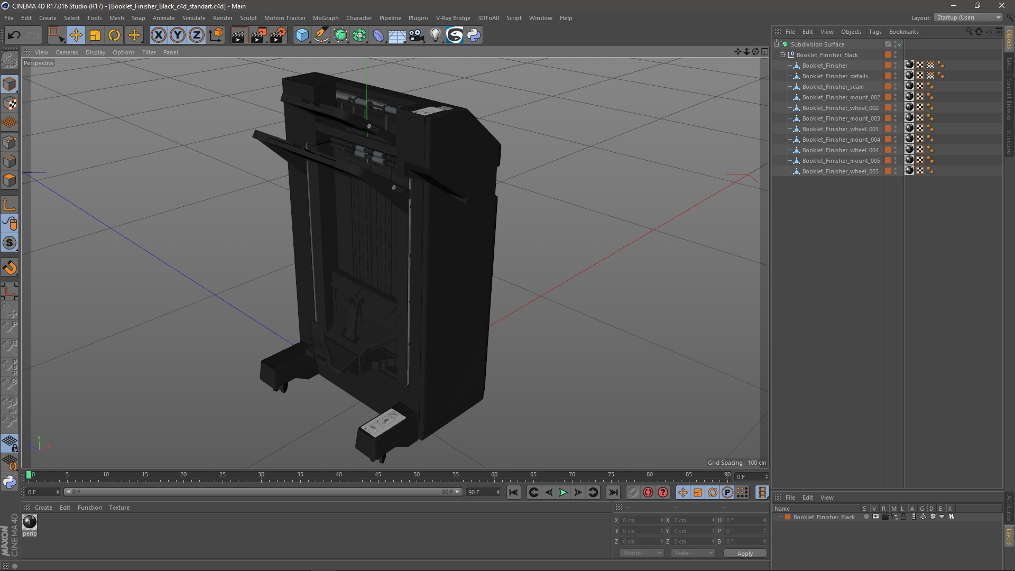This screenshot has width=1015, height=571.
Task: Select the Rotate tool
Action: pyautogui.click(x=114, y=35)
